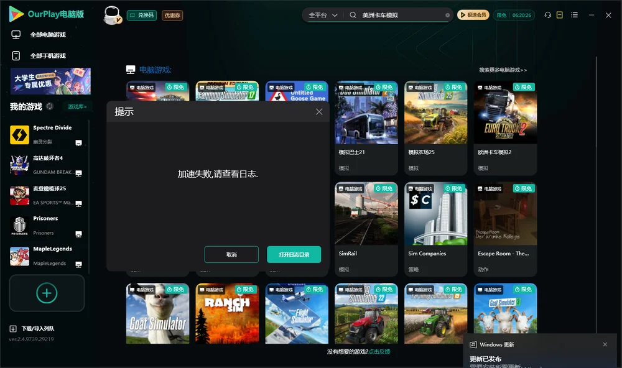622x368 pixels.
Task: Click the 兑换码 redeem code button
Action: coord(142,16)
